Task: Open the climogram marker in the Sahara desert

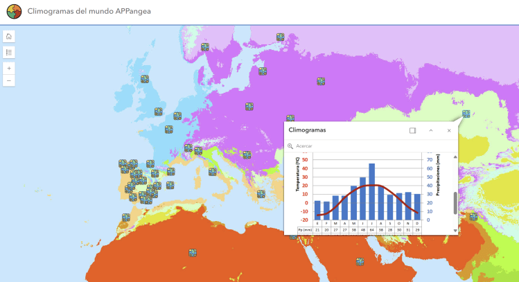Action: pyautogui.click(x=193, y=253)
